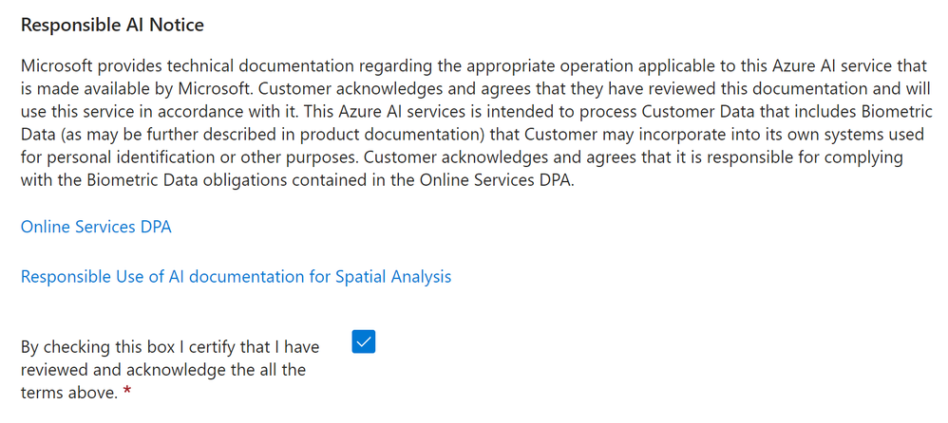
Task: Click the white checkmark inside the blue box
Action: tap(364, 341)
